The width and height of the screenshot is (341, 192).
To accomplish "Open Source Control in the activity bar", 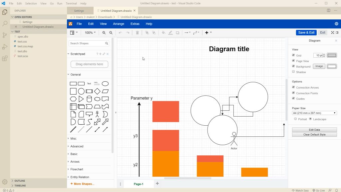I will point(5,35).
